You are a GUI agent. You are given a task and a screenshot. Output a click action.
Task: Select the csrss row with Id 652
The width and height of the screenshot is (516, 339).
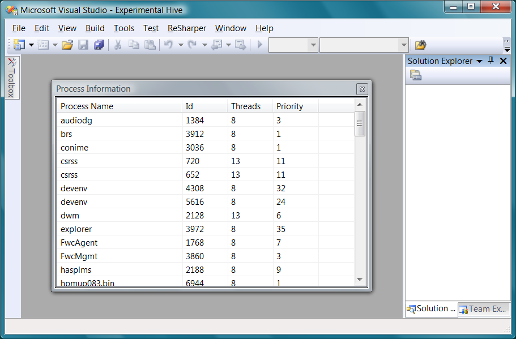206,175
